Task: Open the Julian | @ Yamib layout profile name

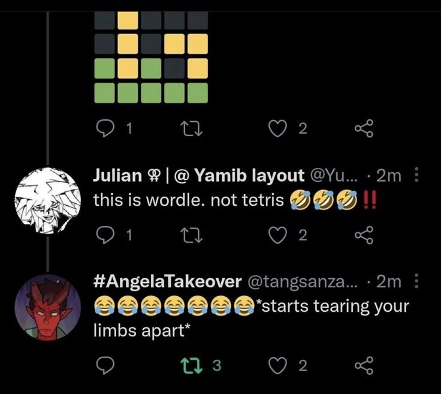Action: (x=199, y=175)
